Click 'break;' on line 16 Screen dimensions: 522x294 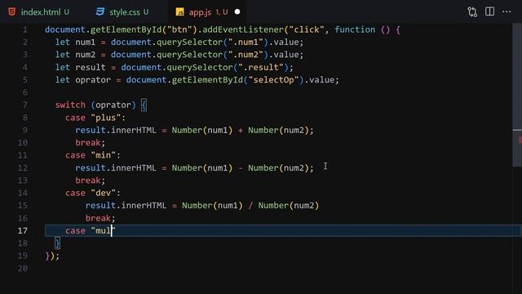pyautogui.click(x=100, y=218)
